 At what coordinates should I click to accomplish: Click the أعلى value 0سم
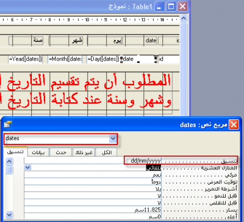[x=93, y=216]
